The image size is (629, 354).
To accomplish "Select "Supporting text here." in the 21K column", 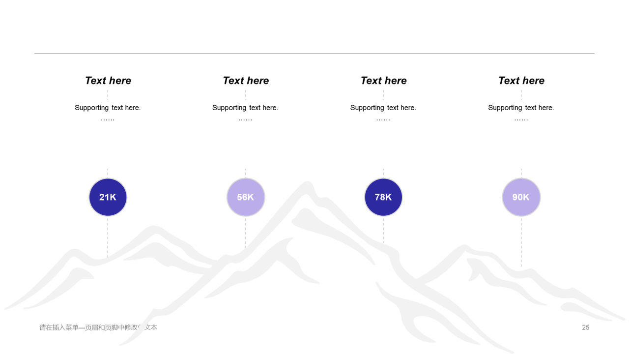I will point(108,108).
